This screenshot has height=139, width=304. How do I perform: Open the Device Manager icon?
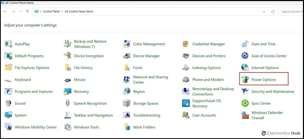[x=127, y=56]
